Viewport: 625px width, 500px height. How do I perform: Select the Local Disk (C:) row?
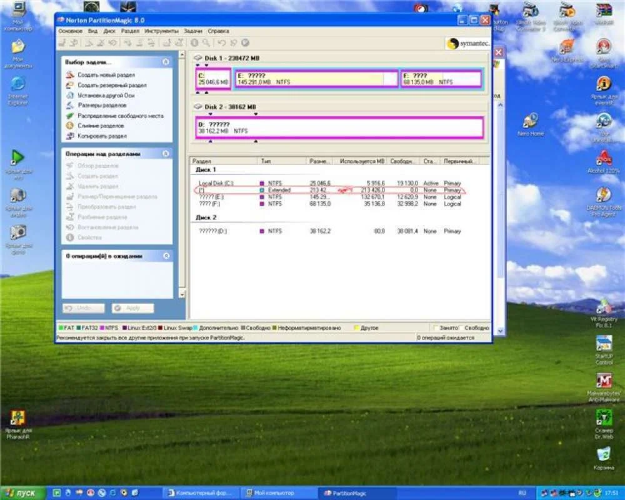[x=330, y=183]
